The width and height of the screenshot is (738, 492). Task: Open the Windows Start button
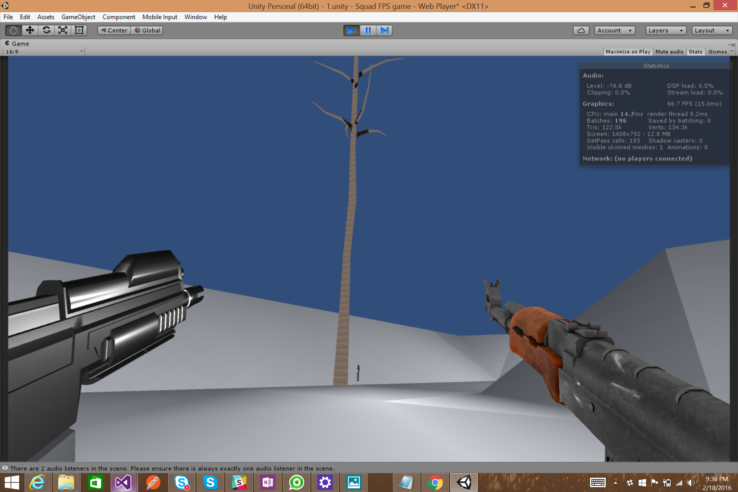pyautogui.click(x=12, y=483)
